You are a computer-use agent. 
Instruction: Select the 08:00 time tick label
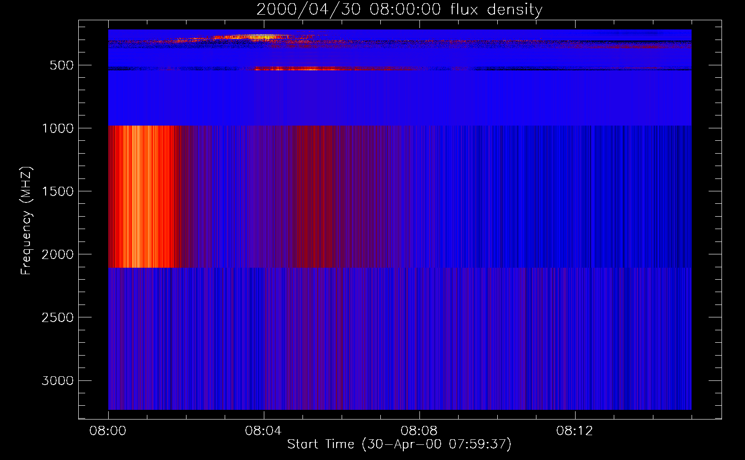pyautogui.click(x=108, y=431)
